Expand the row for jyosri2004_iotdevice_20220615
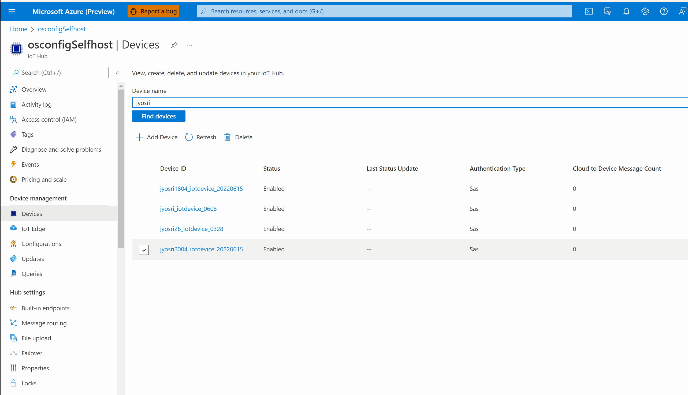Screen dimensions: 688x395 [144, 249]
